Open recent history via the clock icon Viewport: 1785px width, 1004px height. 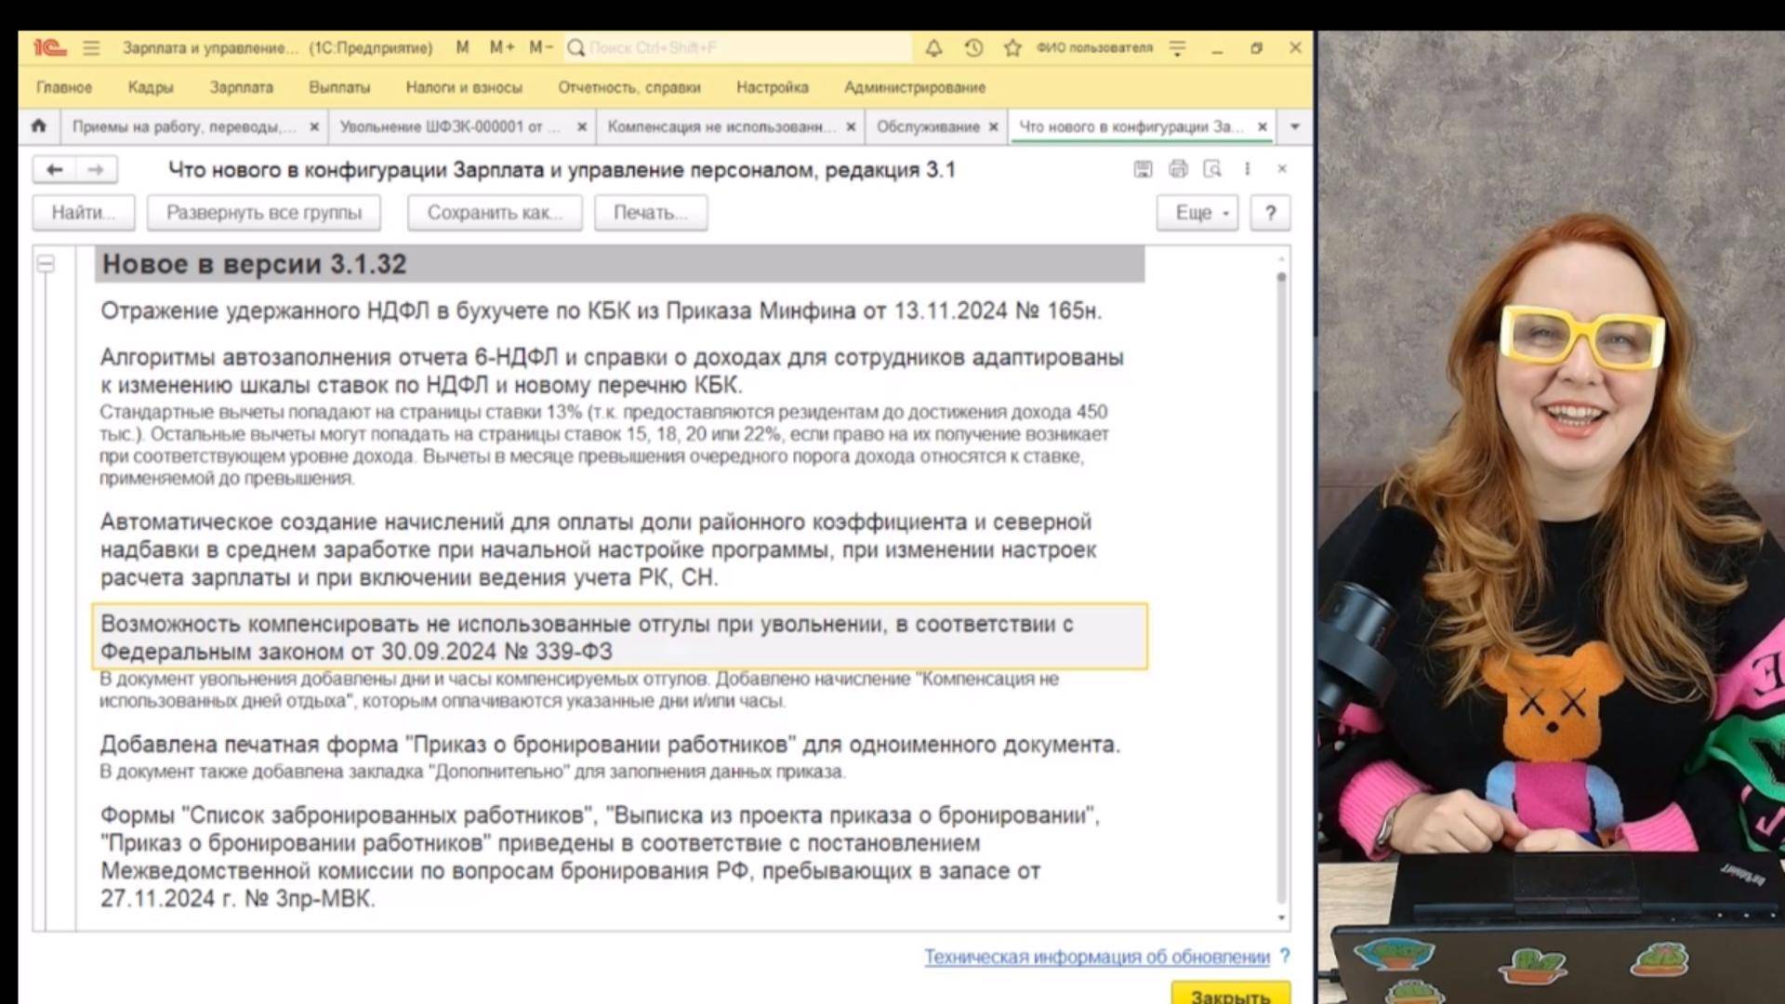click(972, 47)
